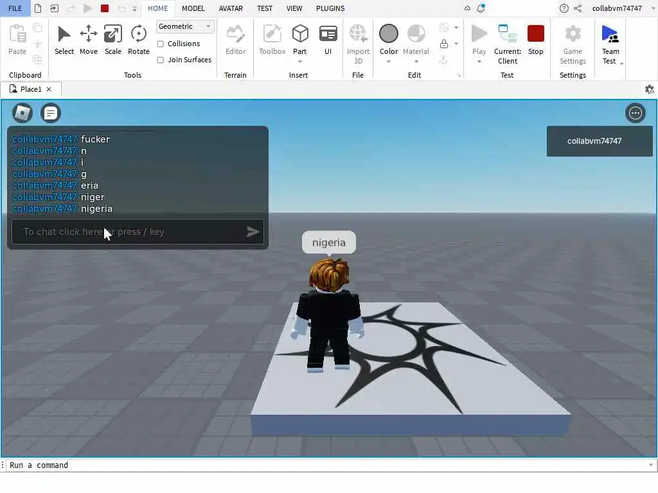Viewport: 658px width, 493px height.
Task: Open the notifications bell icon
Action: [x=481, y=8]
